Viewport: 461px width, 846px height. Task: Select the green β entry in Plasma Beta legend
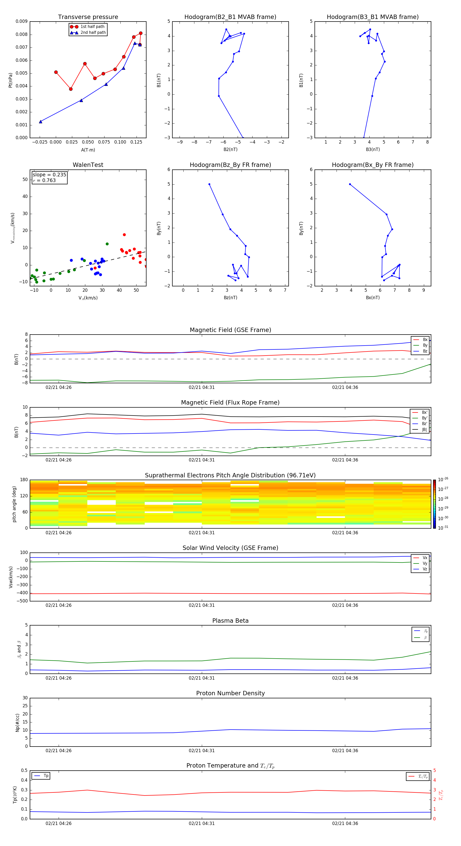[x=421, y=638]
